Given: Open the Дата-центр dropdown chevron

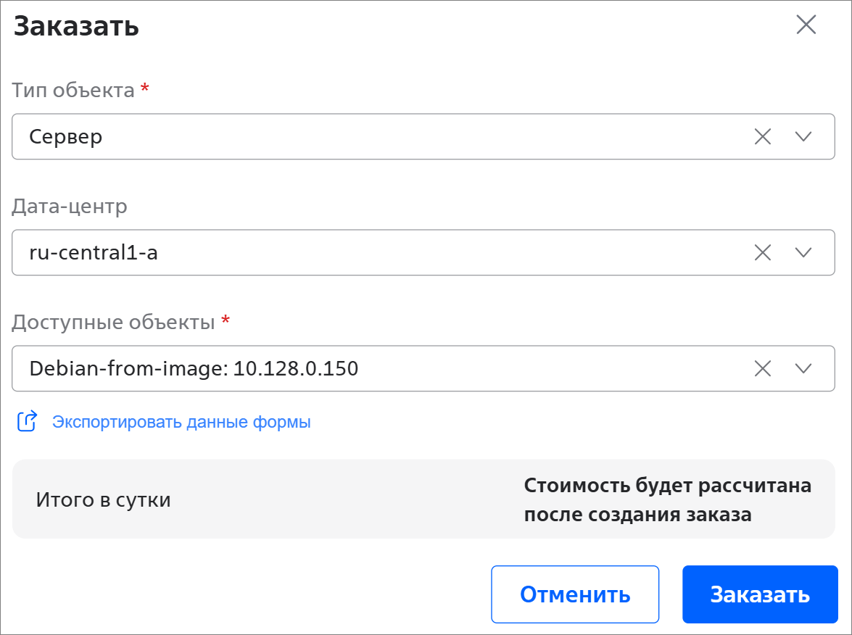Looking at the screenshot, I should (x=803, y=252).
